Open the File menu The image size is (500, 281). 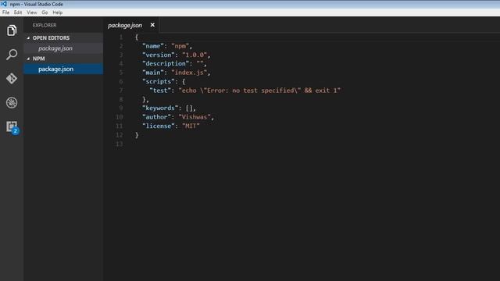tap(5, 12)
